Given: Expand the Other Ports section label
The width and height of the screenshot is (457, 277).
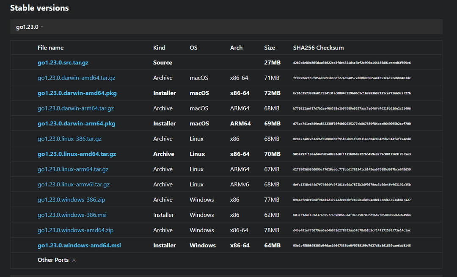Looking at the screenshot, I should tap(53, 260).
